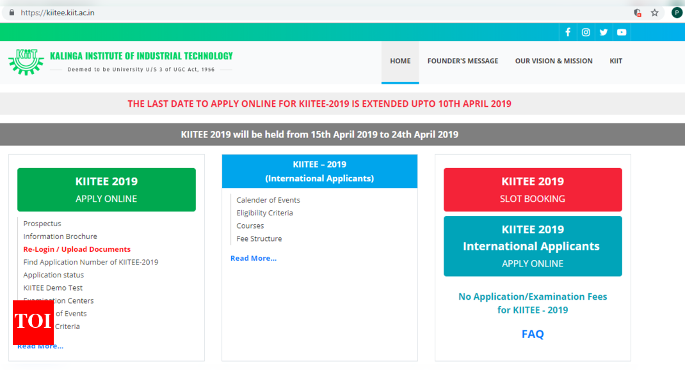Open the Courses link

pos(250,226)
